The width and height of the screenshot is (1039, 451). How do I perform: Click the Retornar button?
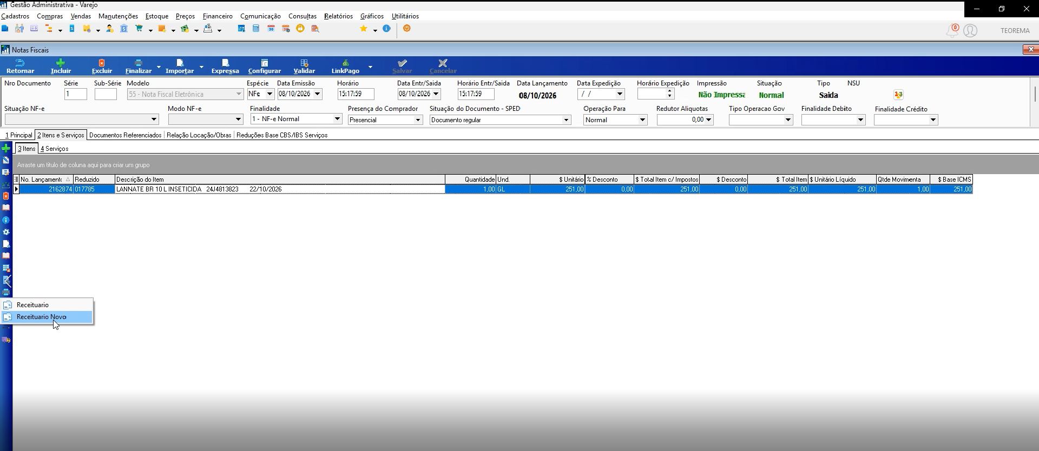coord(20,67)
